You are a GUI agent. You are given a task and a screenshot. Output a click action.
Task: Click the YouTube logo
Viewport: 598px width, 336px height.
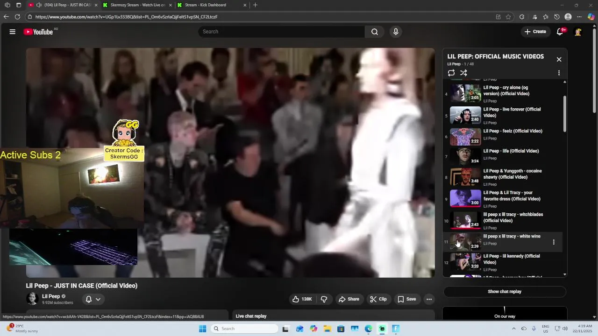[x=38, y=32]
